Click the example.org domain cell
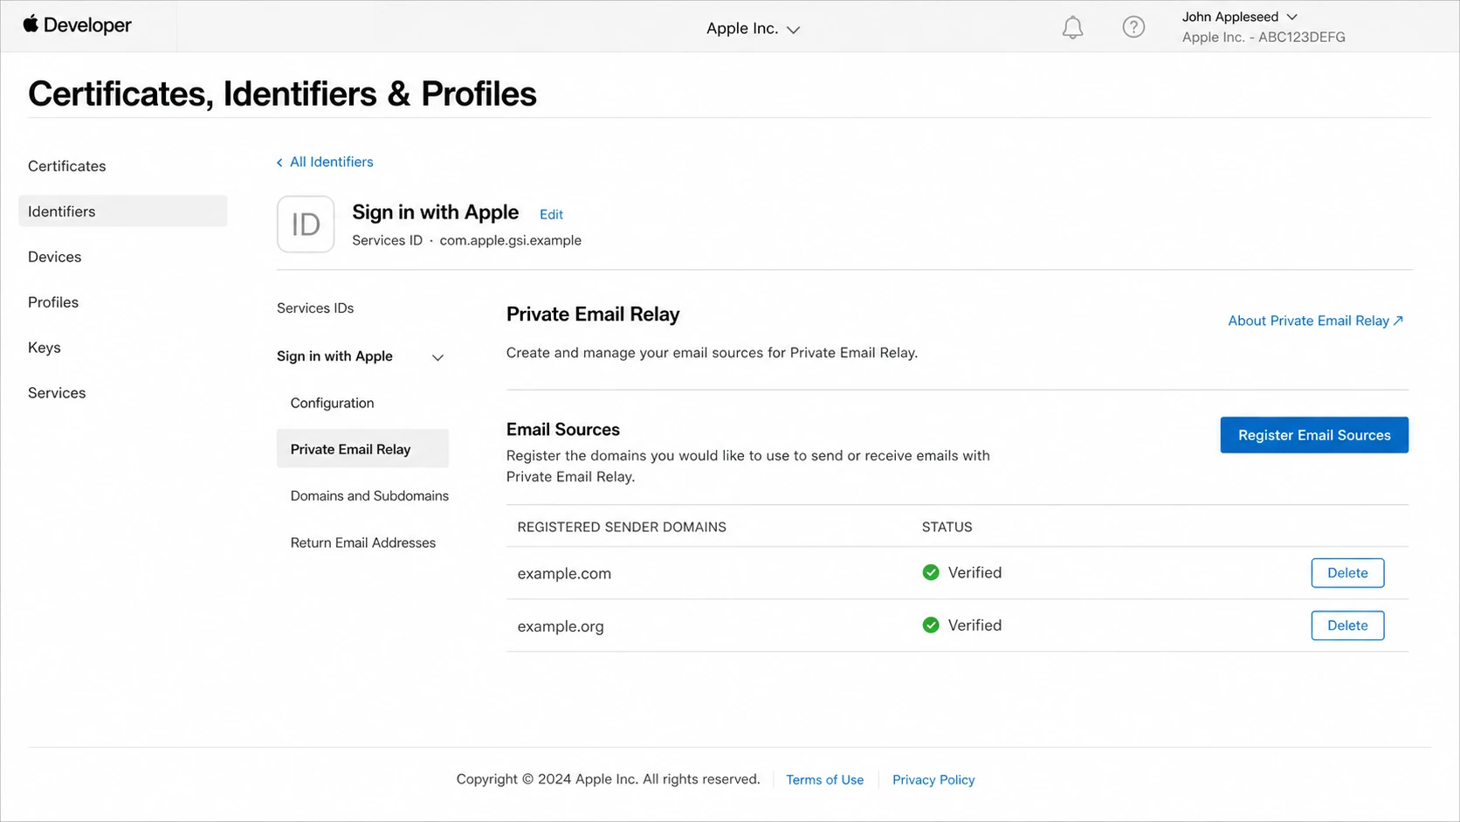The image size is (1460, 822). (x=561, y=626)
